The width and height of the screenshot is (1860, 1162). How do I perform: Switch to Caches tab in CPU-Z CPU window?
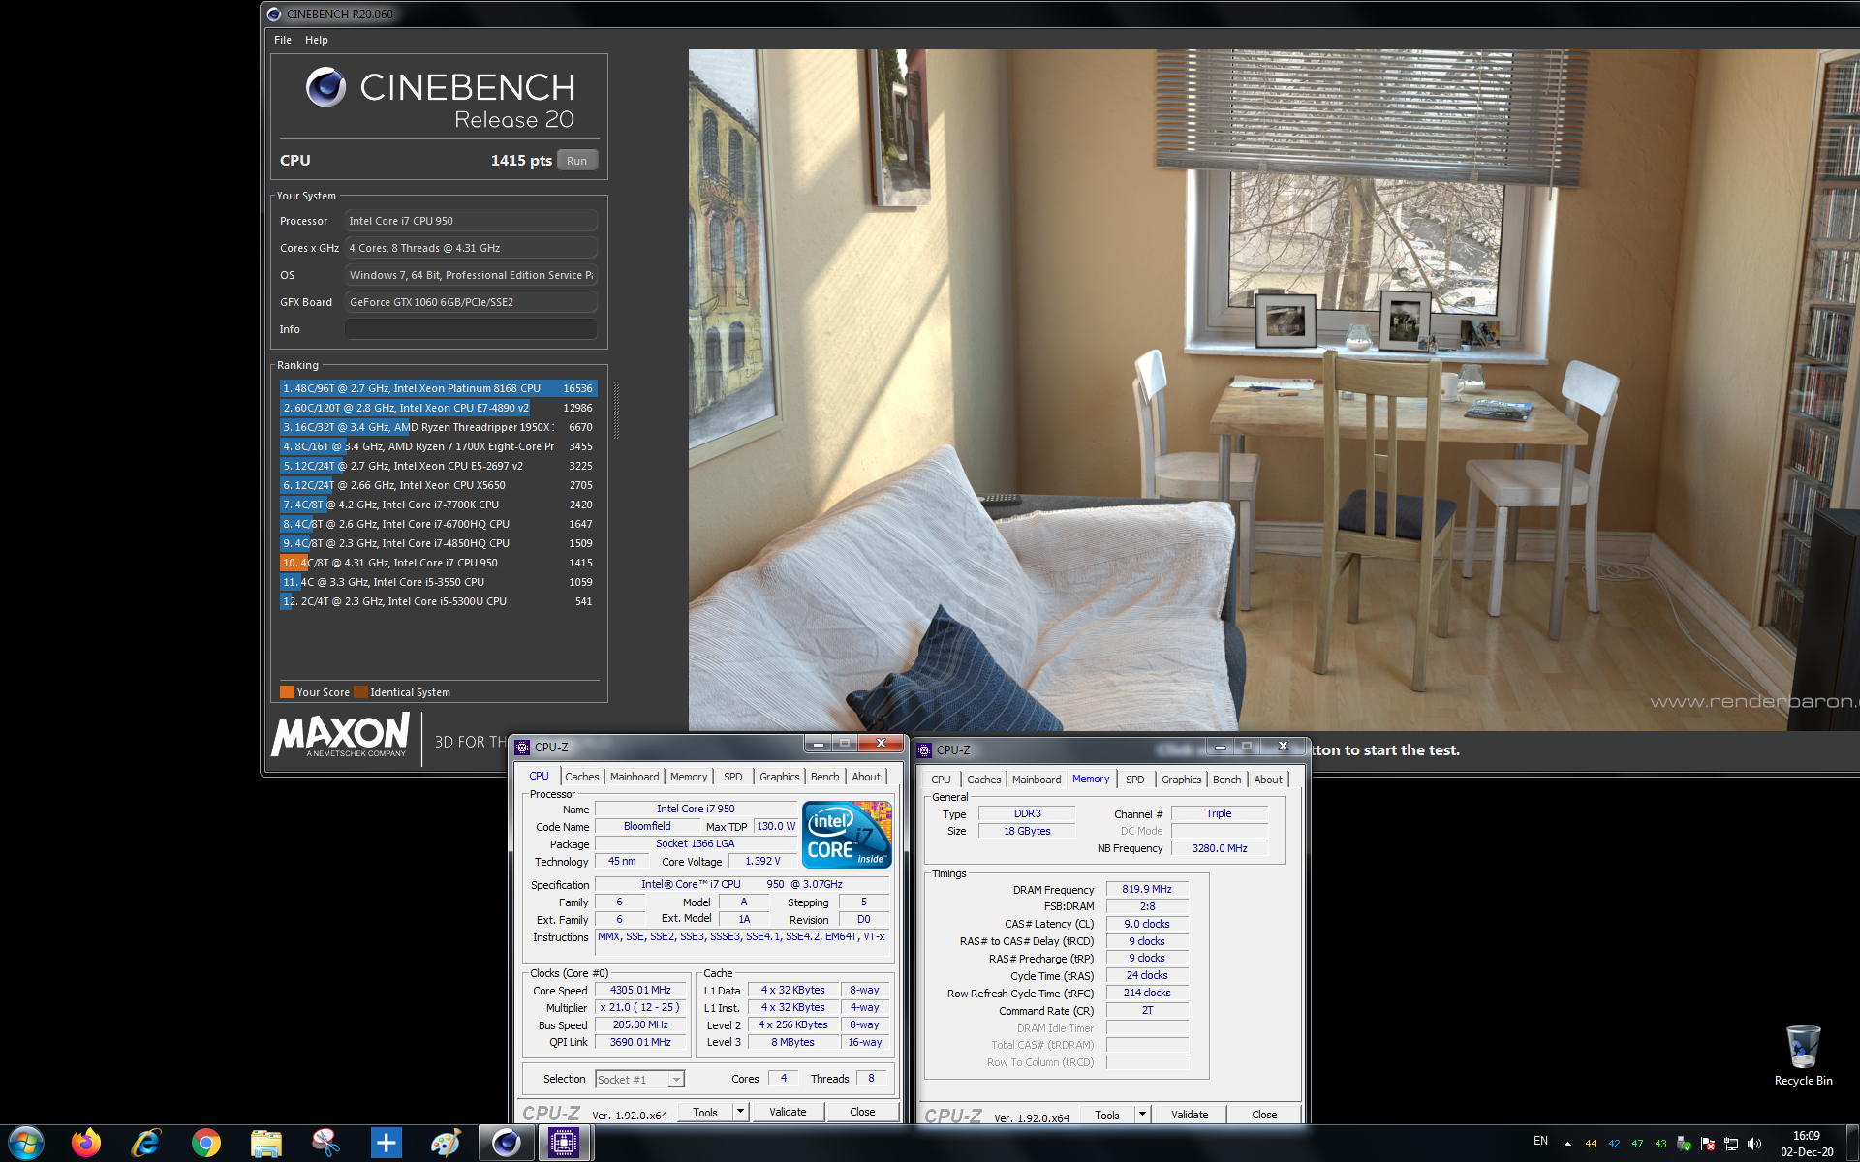tap(581, 777)
